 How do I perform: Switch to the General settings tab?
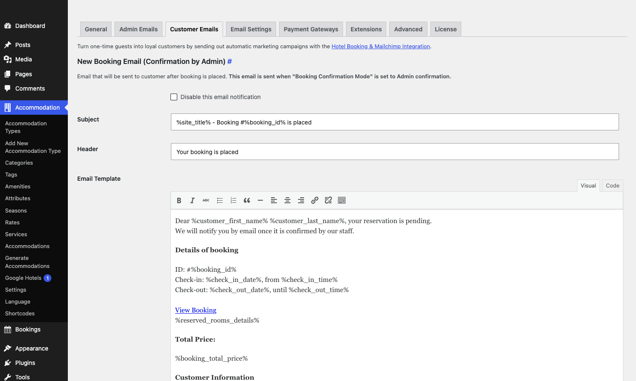[x=96, y=29]
